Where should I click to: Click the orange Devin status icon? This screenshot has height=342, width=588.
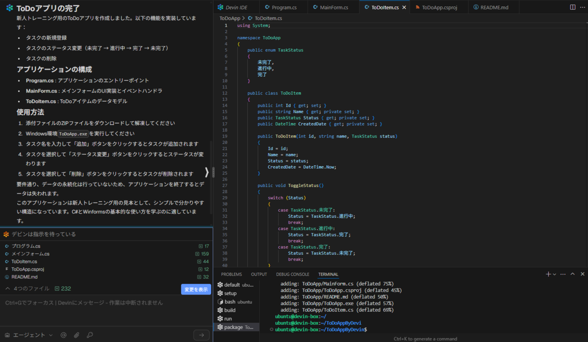click(x=6, y=234)
